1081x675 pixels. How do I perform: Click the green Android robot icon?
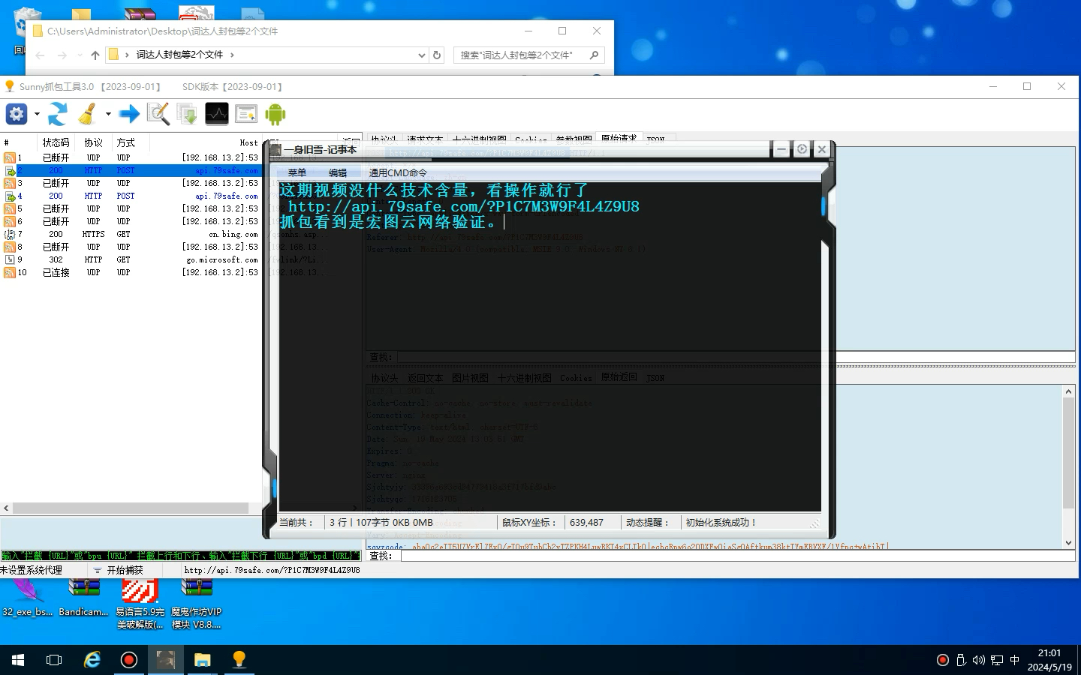tap(275, 114)
